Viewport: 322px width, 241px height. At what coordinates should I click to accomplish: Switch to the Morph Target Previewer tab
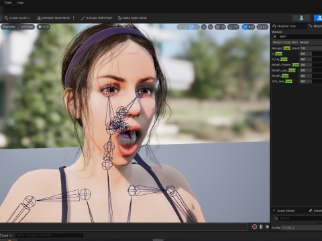tap(315, 26)
